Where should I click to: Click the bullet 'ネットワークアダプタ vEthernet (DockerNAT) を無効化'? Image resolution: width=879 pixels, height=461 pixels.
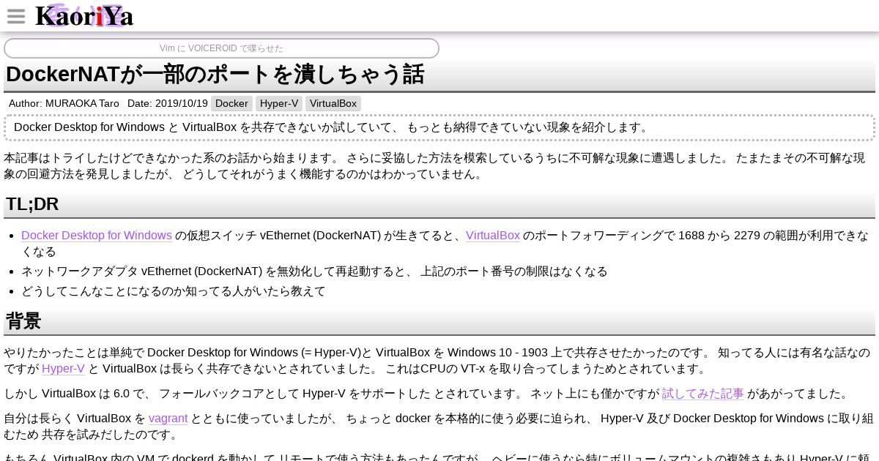(x=314, y=271)
